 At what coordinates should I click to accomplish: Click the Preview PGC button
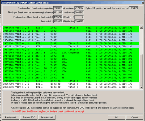pyautogui.click(x=29, y=117)
